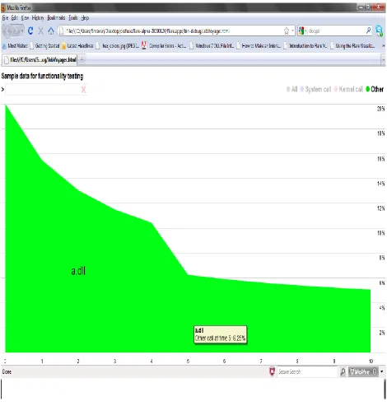
Task: Click the Secure Search magnifier icon
Action: [x=343, y=371]
